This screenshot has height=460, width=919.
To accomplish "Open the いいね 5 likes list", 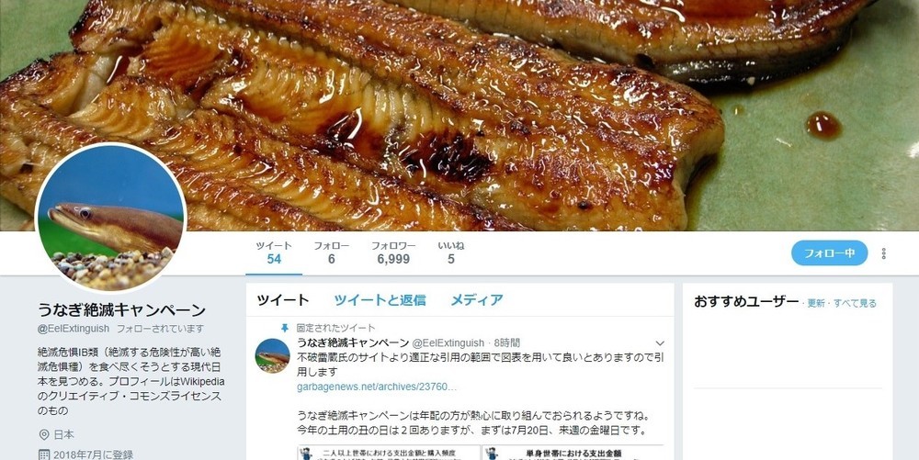I will [x=450, y=252].
